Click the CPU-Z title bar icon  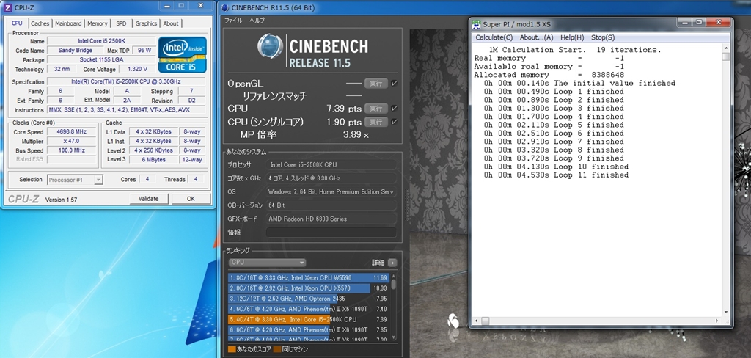7,7
